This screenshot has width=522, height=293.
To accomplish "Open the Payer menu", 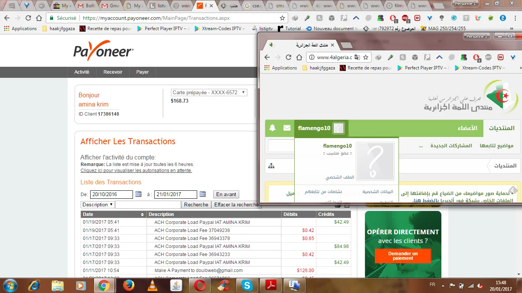I will coord(143,72).
